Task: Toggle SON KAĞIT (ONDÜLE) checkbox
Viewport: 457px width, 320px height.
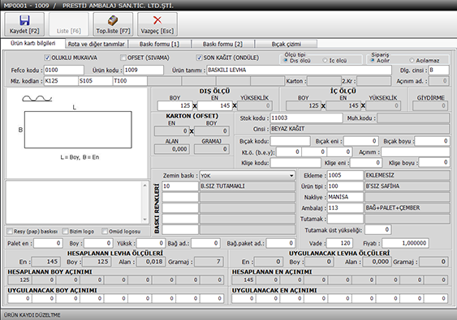Action: tap(200, 58)
